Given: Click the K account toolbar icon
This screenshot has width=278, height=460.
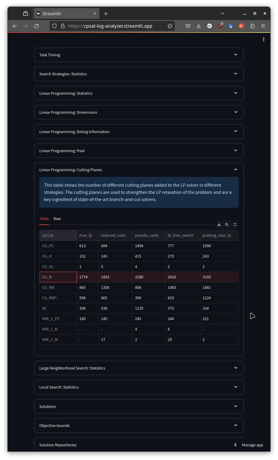Looking at the screenshot, I should (x=210, y=26).
